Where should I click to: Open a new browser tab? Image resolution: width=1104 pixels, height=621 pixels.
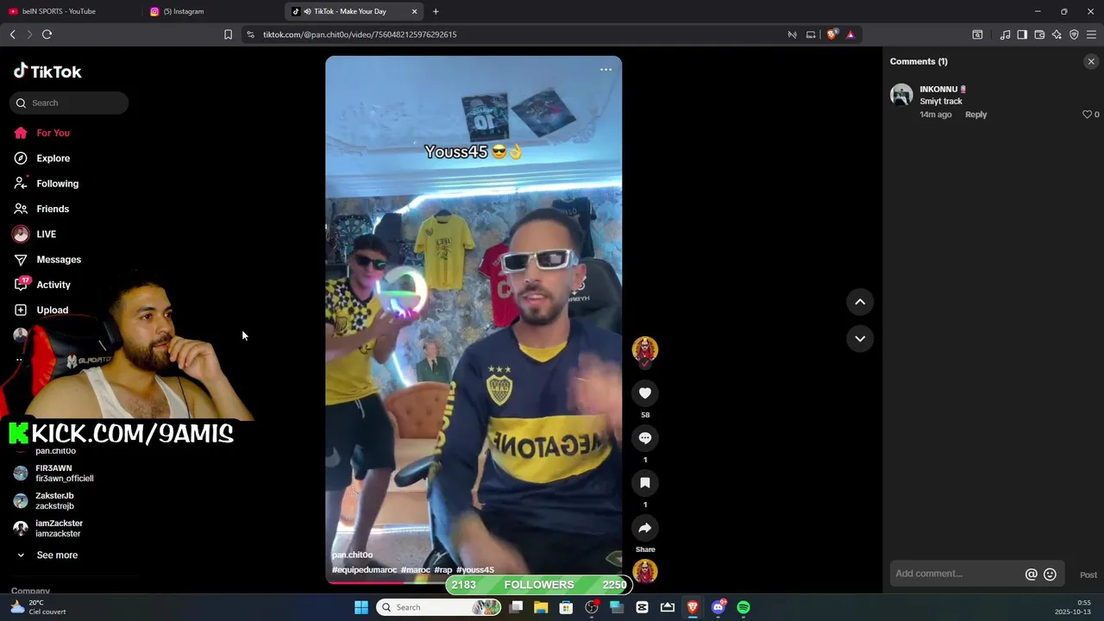(x=436, y=11)
